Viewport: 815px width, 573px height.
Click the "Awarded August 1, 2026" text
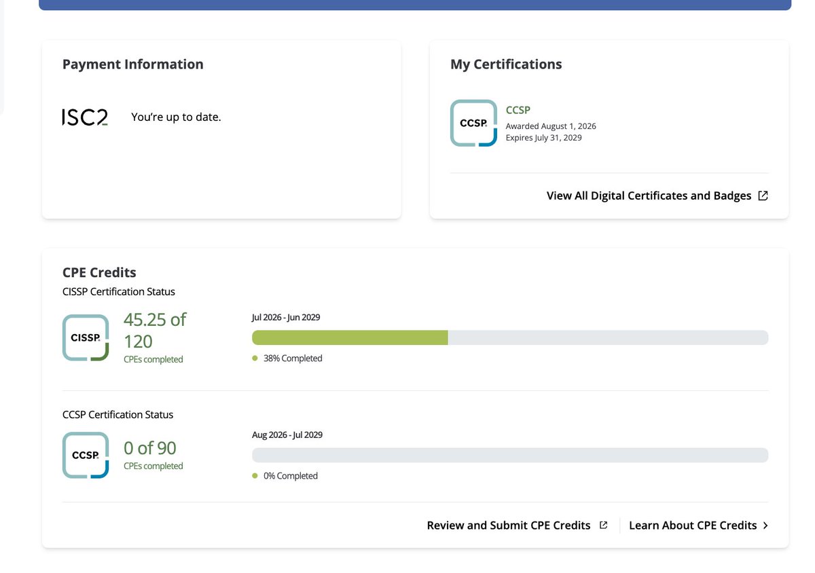[x=551, y=126]
